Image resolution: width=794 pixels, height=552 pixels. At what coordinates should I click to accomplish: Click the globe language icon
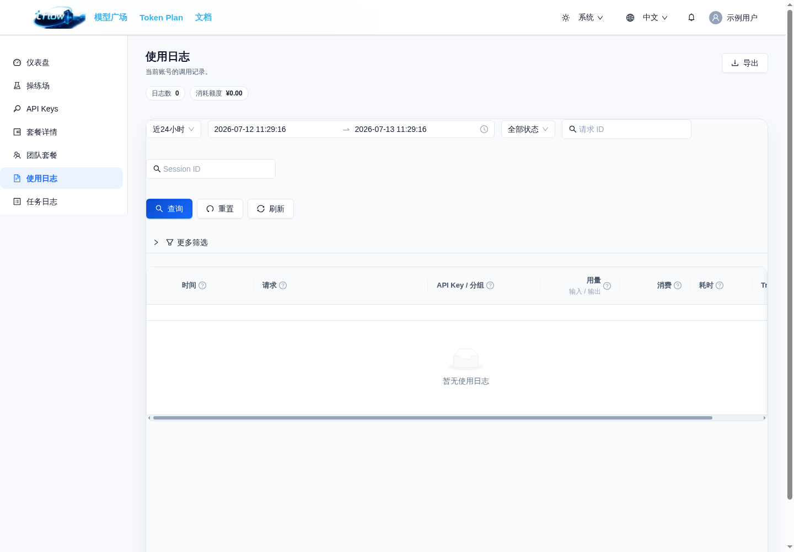click(x=630, y=18)
